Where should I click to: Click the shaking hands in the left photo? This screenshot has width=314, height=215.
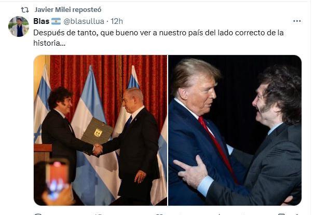tap(98, 150)
